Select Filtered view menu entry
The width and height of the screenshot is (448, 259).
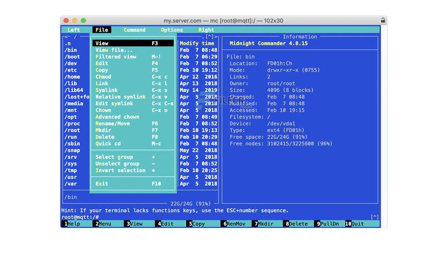[x=133, y=57]
